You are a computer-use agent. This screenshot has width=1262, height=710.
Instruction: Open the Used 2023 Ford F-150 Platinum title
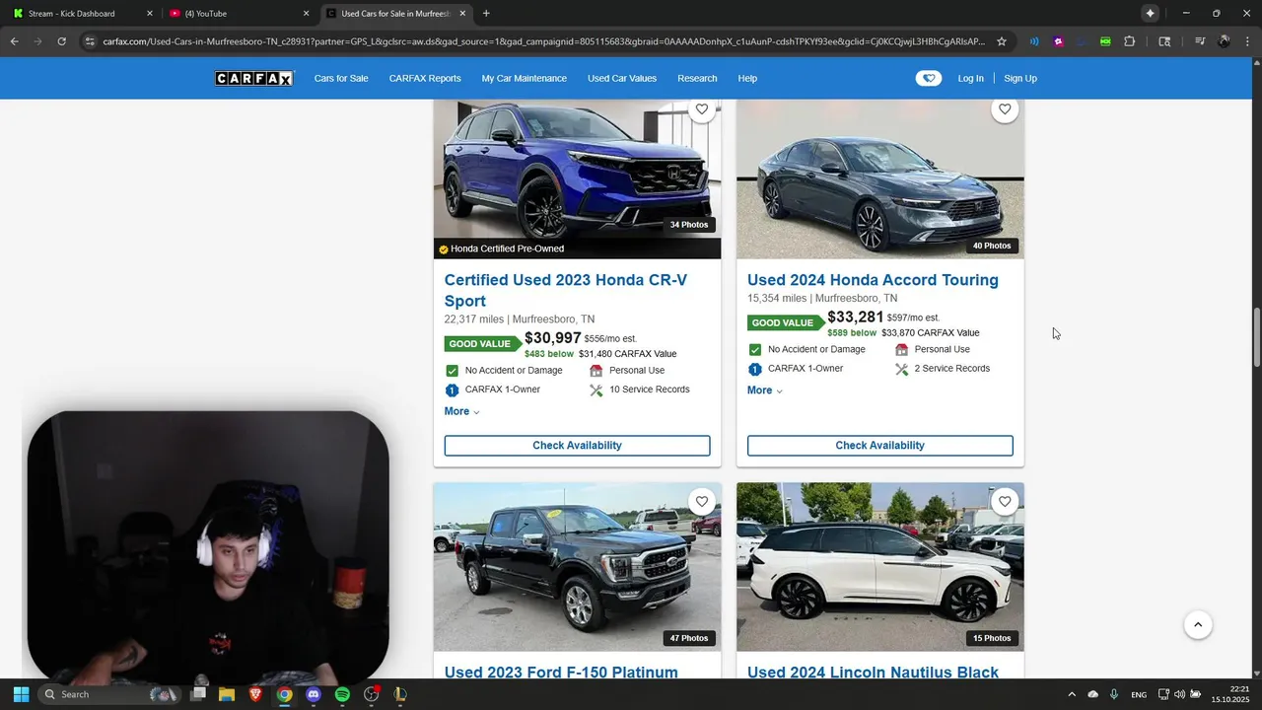(561, 673)
